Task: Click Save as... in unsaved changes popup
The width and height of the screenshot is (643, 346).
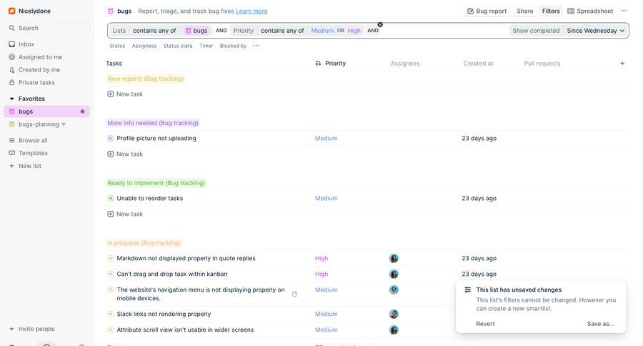Action: pos(600,324)
